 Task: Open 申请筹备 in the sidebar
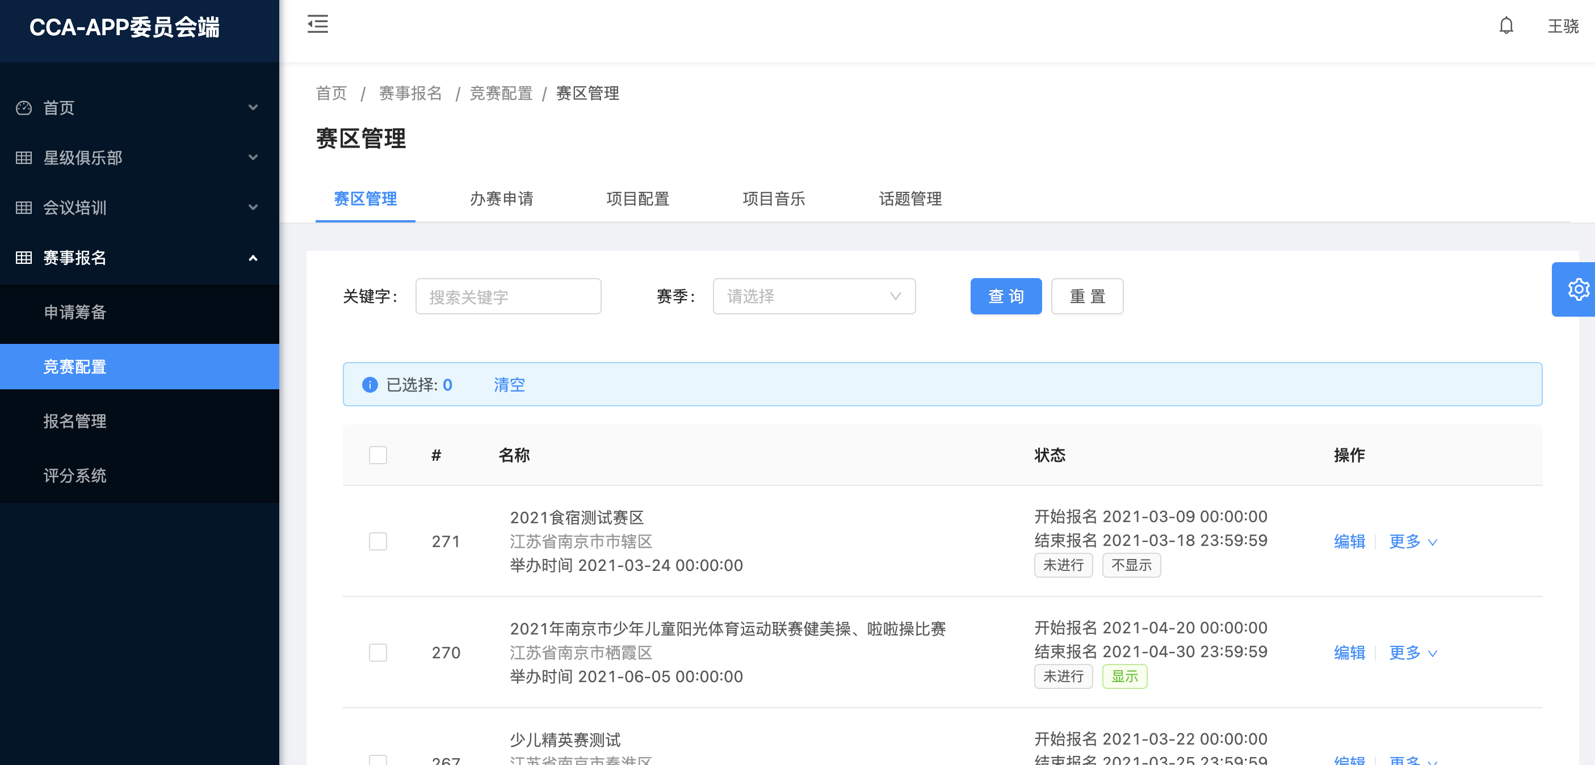coord(139,312)
